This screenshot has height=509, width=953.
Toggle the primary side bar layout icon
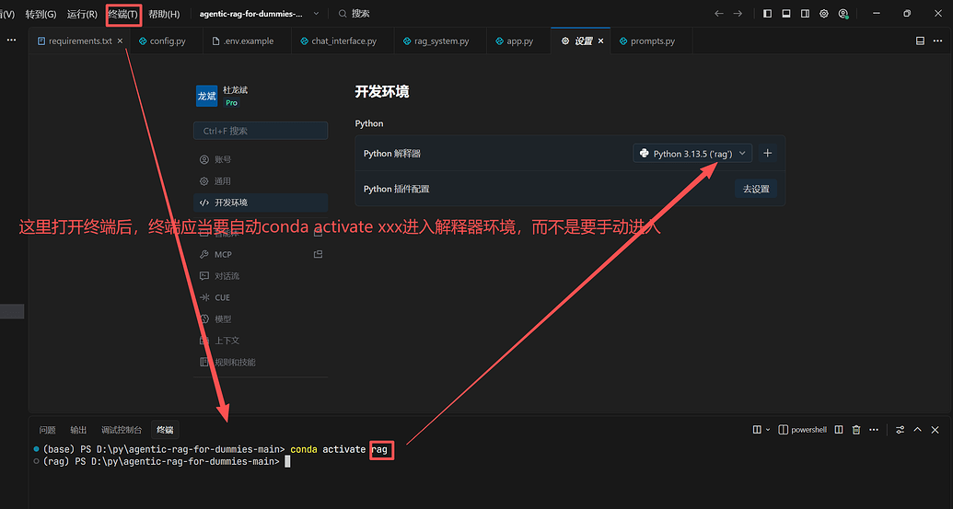tap(768, 14)
